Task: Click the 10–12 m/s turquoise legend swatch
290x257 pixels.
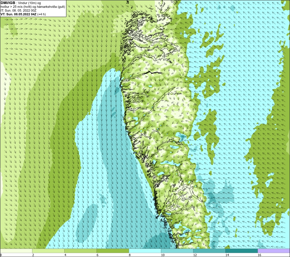Action: click(177, 251)
